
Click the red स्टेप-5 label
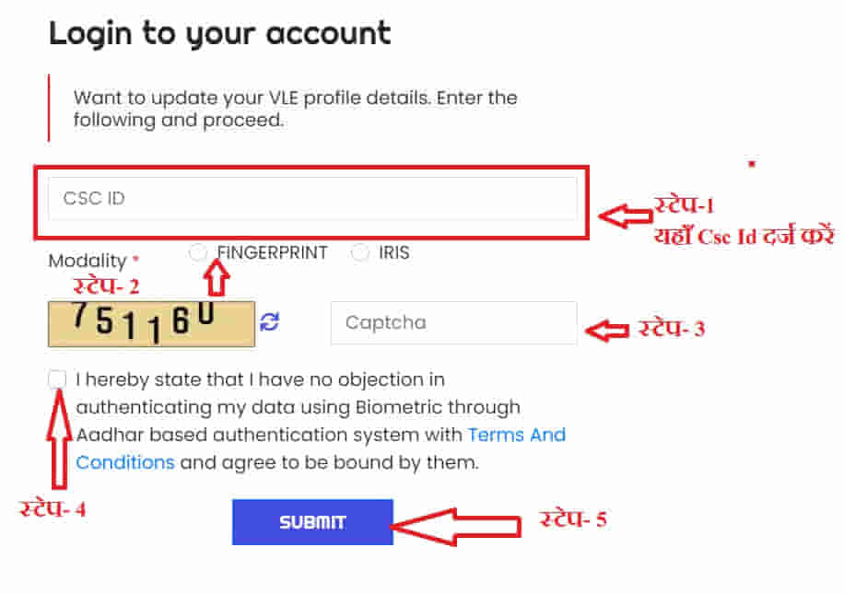pos(573,519)
